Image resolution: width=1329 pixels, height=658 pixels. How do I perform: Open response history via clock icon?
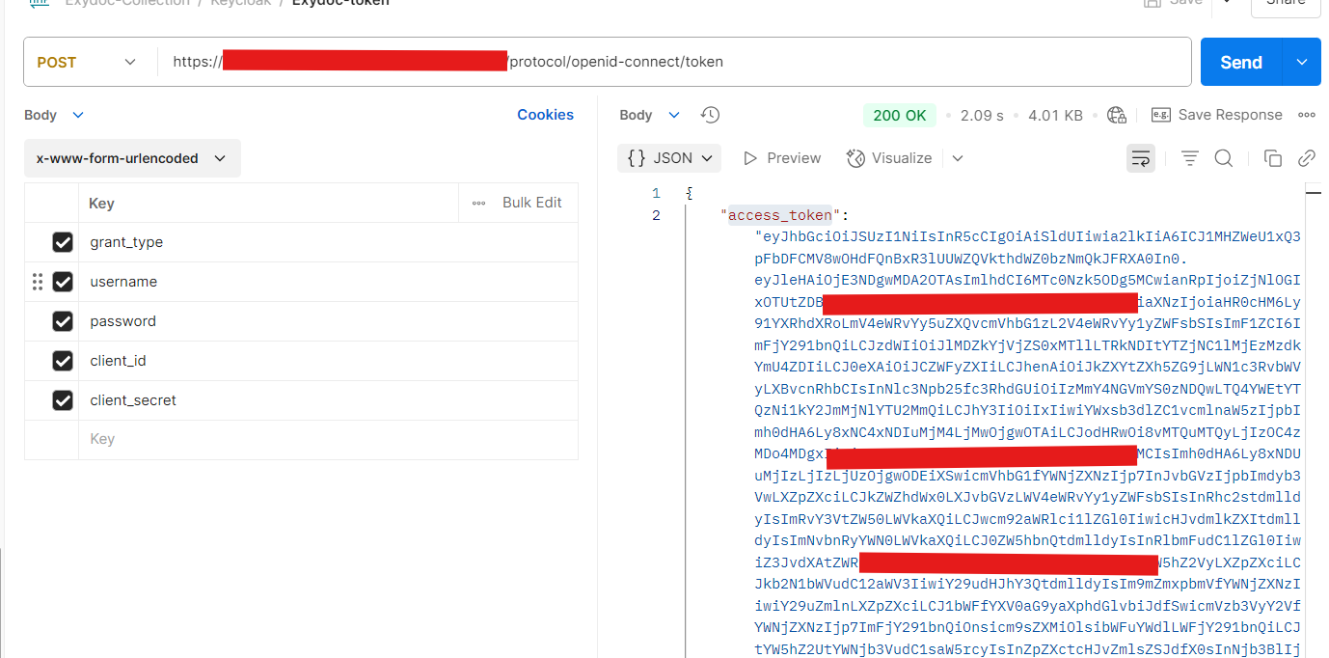[711, 115]
